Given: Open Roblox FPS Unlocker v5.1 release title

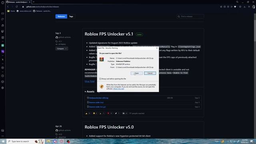Looking at the screenshot, I should (109, 34).
